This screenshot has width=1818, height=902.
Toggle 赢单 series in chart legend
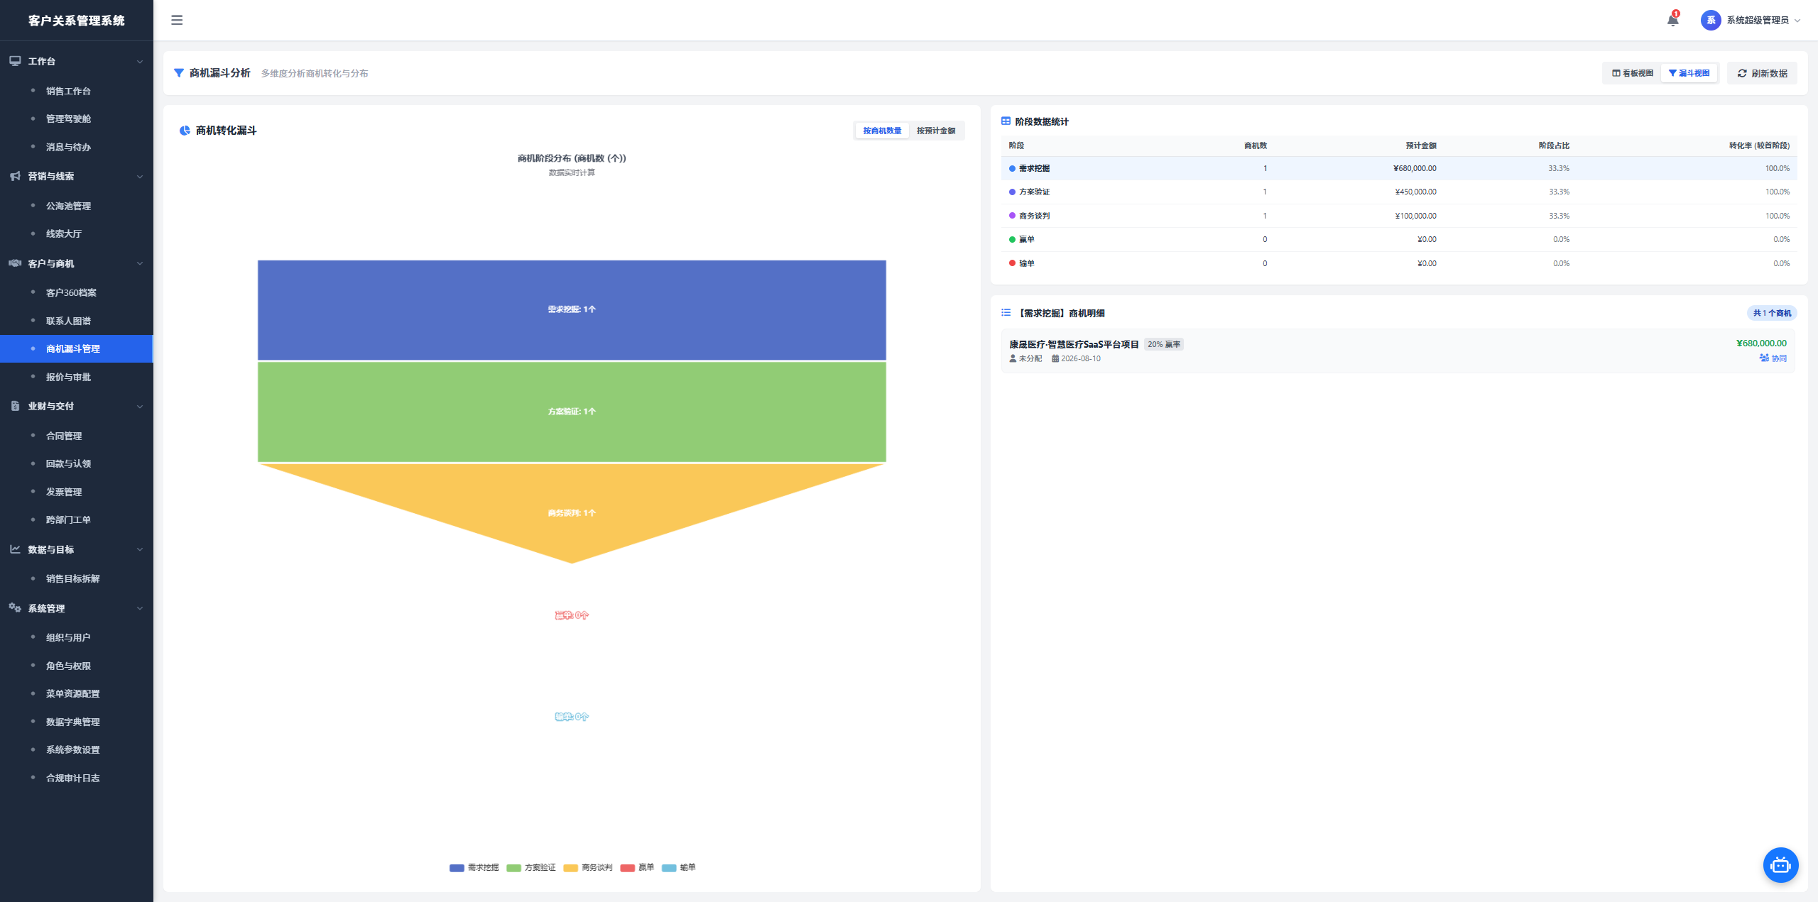(637, 867)
